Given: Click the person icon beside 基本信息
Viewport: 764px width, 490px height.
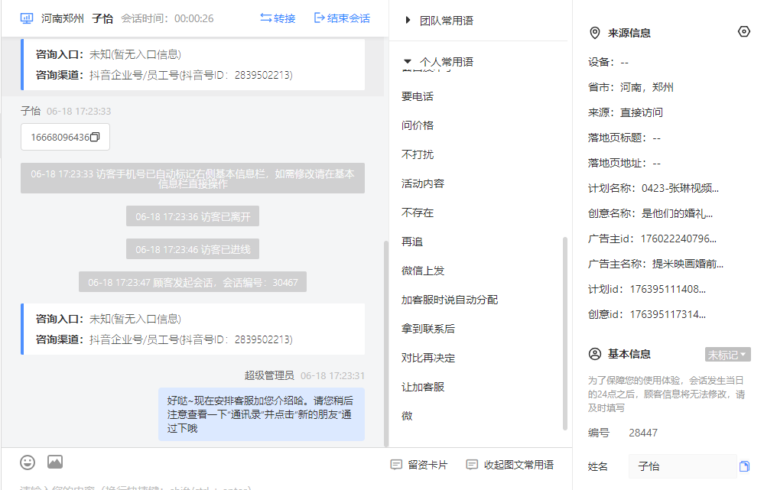Looking at the screenshot, I should coord(595,354).
